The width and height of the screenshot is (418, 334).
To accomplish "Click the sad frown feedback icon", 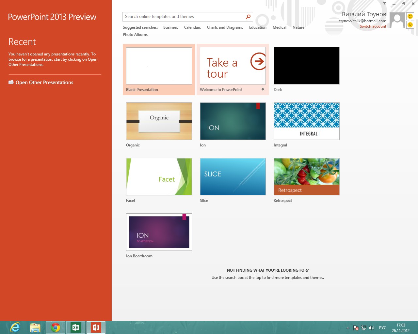I will point(410,25).
